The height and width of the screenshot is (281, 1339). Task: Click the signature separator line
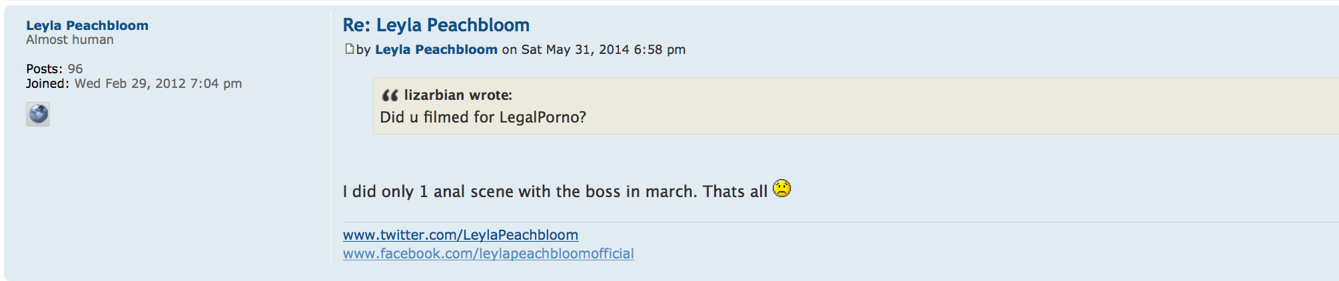(799, 222)
